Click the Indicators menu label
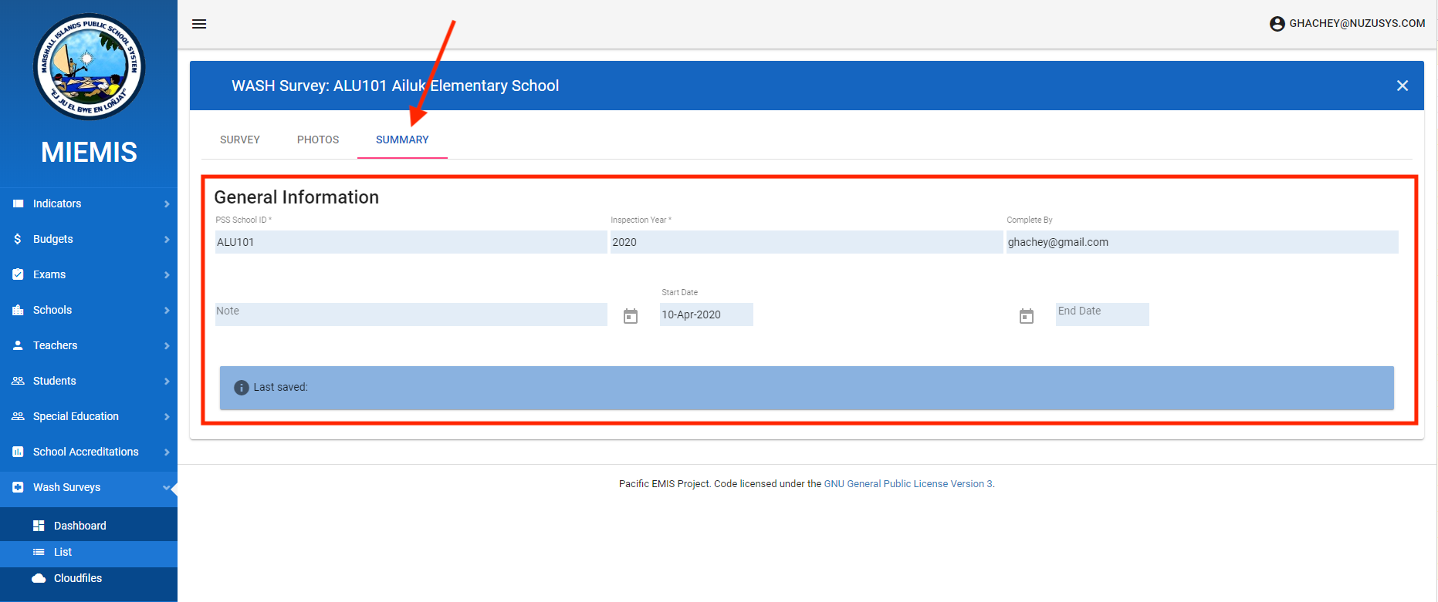1438x602 pixels. click(57, 203)
